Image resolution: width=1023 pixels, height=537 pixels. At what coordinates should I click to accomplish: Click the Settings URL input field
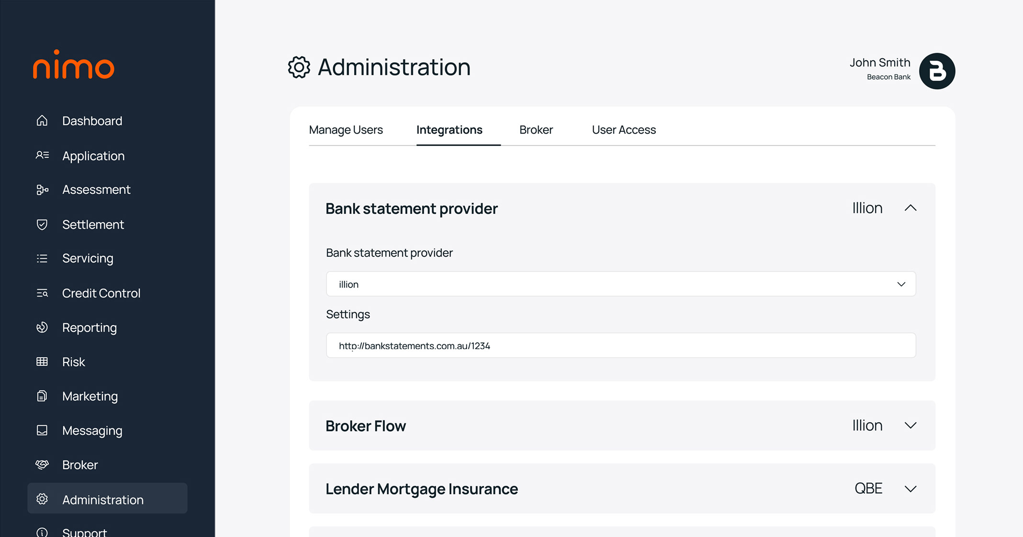[620, 346]
